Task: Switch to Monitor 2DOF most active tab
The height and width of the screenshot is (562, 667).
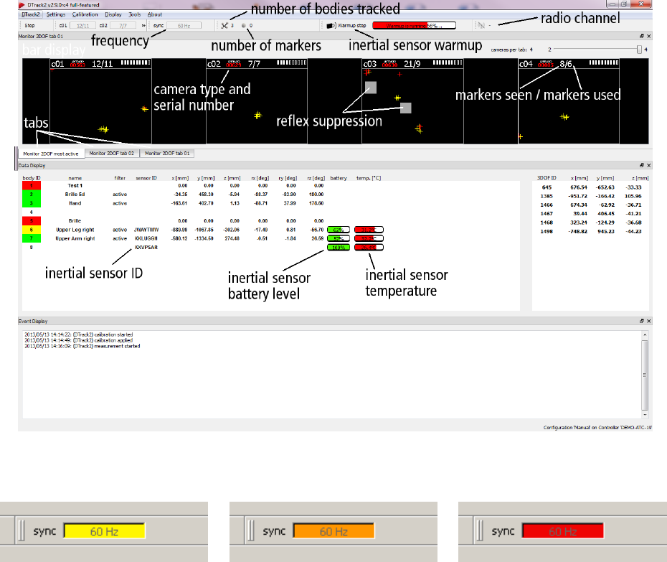Action: [x=51, y=154]
